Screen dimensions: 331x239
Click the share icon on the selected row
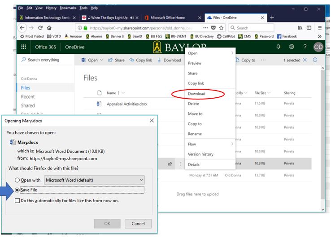tap(170, 164)
